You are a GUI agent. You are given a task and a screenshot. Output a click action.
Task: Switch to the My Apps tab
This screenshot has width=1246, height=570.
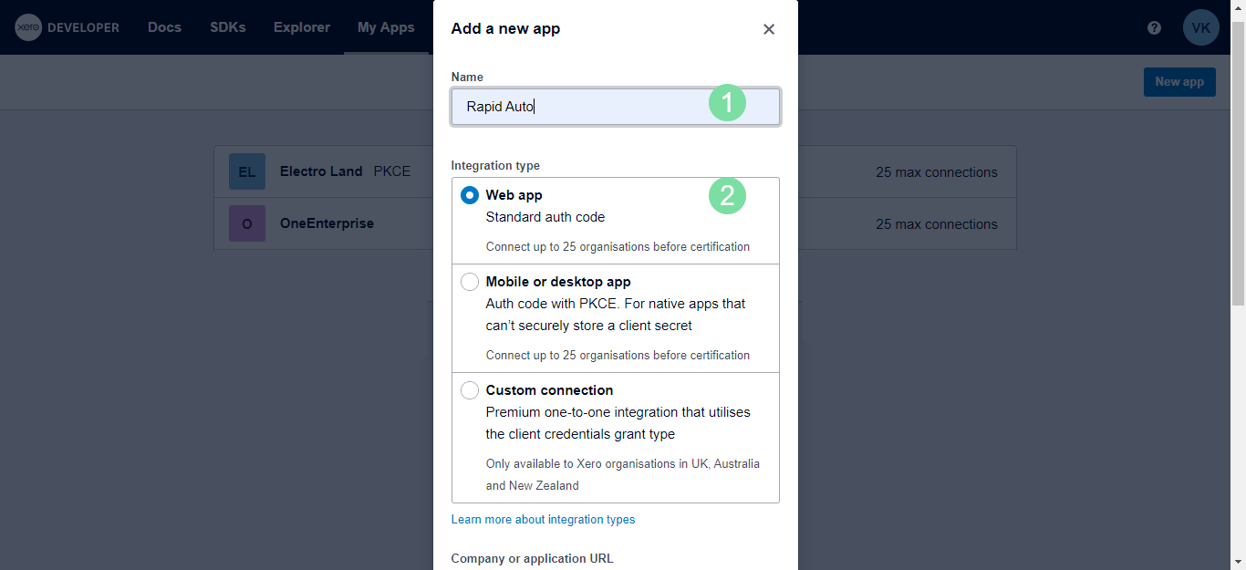(x=386, y=27)
